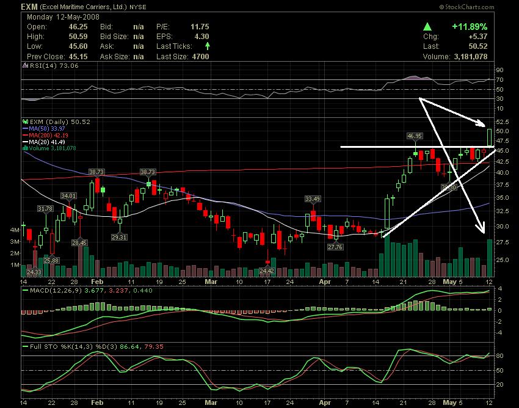Click the Bid Size: label
Viewport: 519px width, 408px height.
[115, 37]
